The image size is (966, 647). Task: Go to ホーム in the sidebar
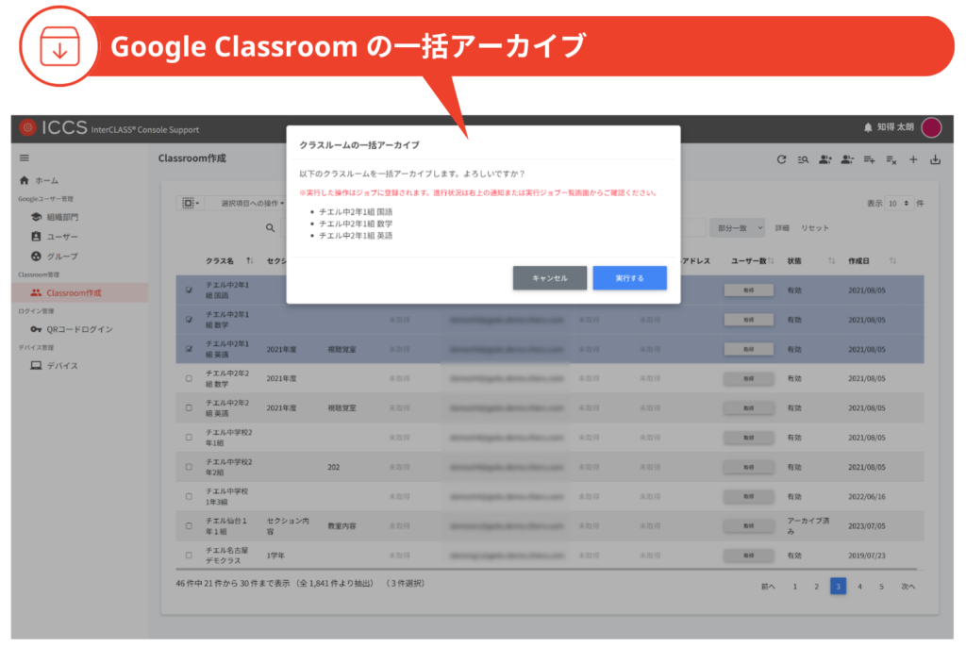pyautogui.click(x=47, y=180)
